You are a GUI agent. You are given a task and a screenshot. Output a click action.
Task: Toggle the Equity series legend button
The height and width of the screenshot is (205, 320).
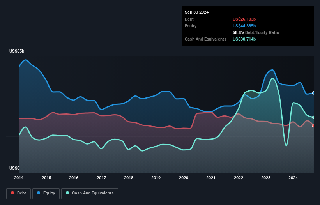tap(46, 193)
